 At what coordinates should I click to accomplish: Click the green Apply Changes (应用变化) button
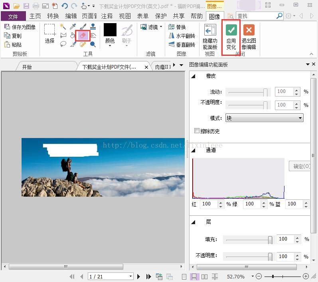[x=231, y=37]
